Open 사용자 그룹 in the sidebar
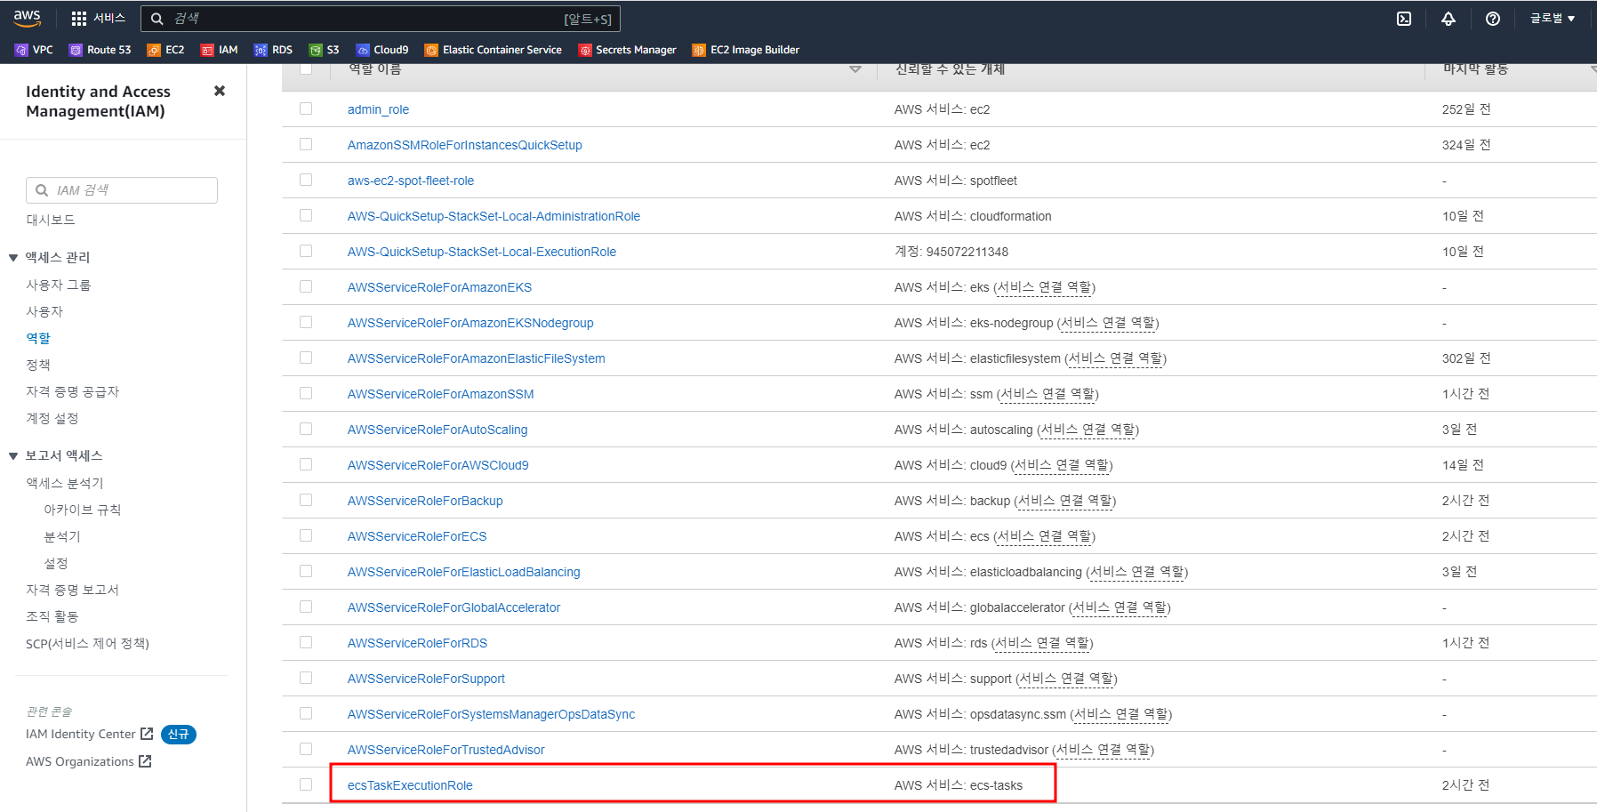The image size is (1597, 812). [59, 285]
